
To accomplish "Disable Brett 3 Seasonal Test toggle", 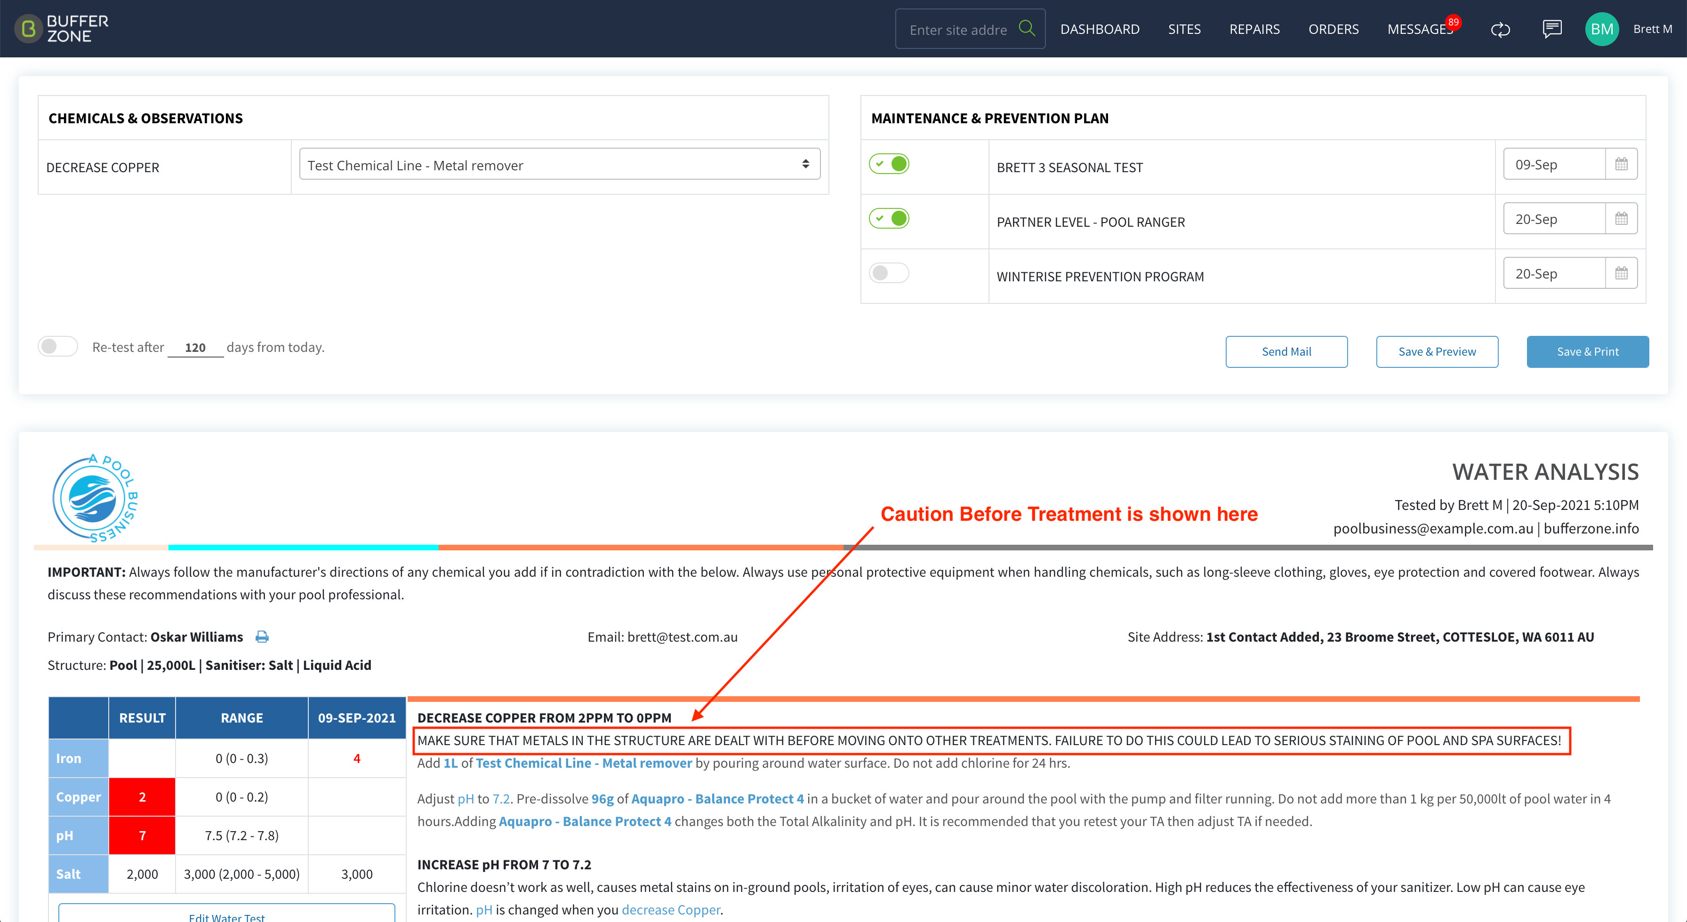I will 889,164.
